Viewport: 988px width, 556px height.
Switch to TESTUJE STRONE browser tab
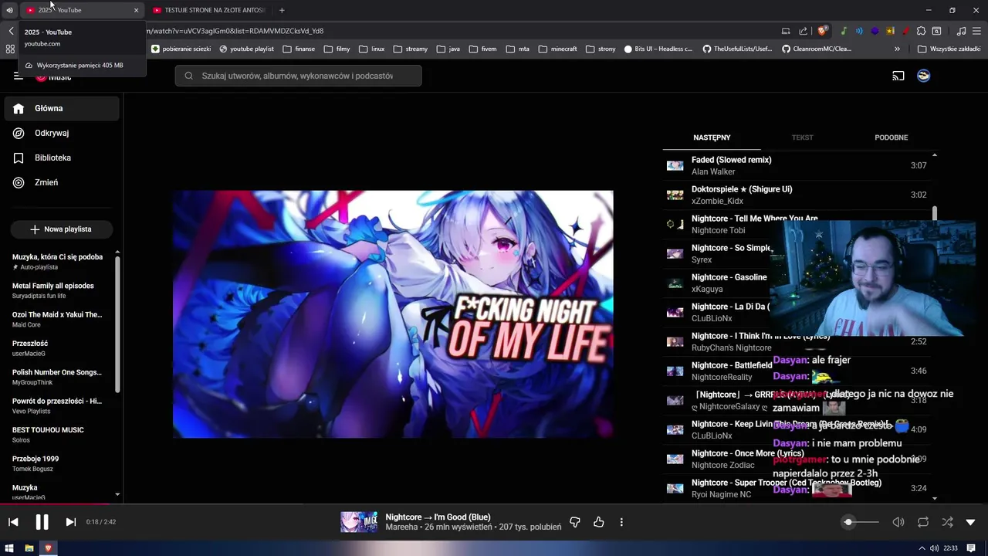[x=208, y=10]
